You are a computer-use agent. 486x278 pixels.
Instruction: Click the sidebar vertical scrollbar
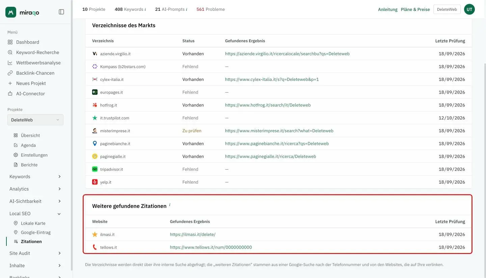click(72, 135)
